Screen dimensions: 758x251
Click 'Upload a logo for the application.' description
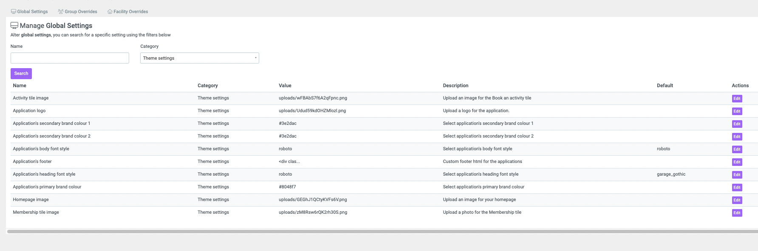[476, 111]
